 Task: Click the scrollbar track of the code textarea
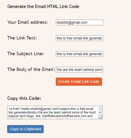pyautogui.click(x=100, y=115)
